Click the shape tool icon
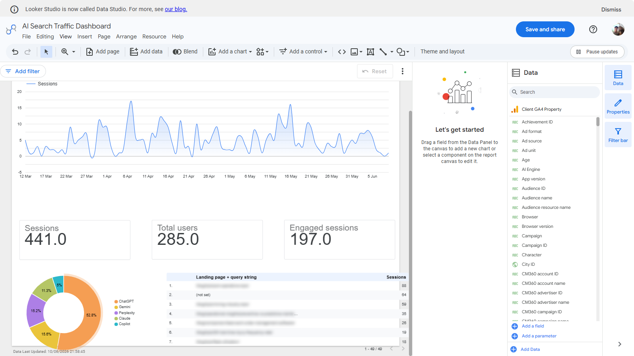Viewport: 634px width, 356px height. pyautogui.click(x=401, y=52)
